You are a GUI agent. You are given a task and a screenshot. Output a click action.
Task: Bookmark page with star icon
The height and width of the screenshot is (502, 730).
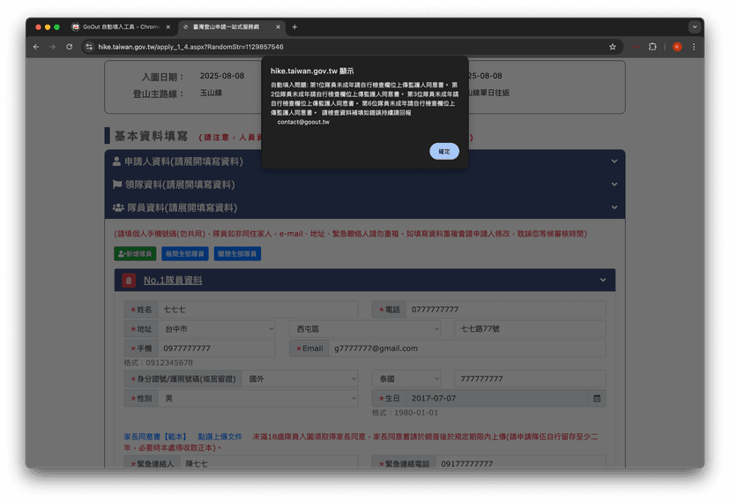click(612, 47)
